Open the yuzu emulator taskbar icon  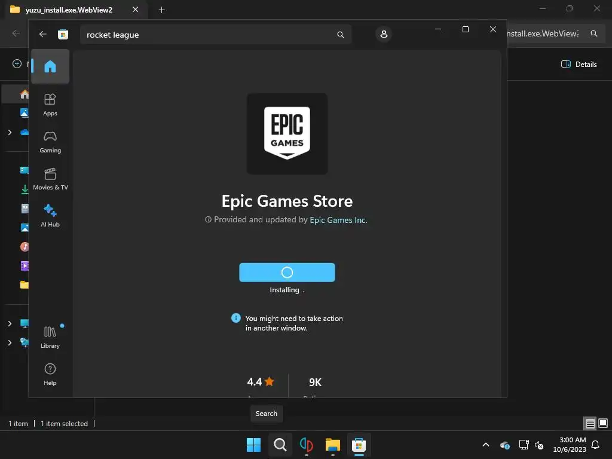[x=307, y=445]
